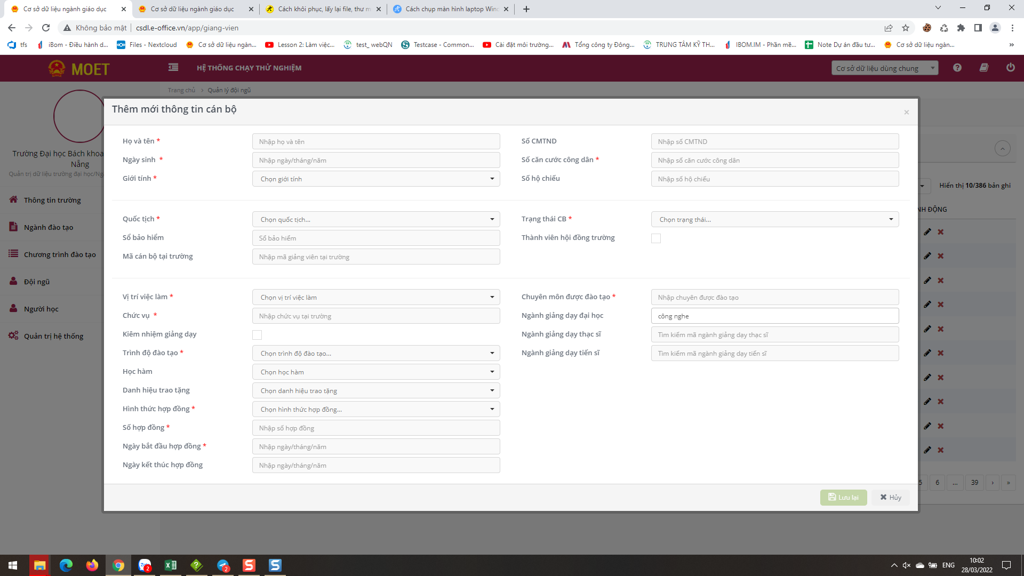The image size is (1024, 576).
Task: Open the user guide book icon
Action: coord(984,68)
